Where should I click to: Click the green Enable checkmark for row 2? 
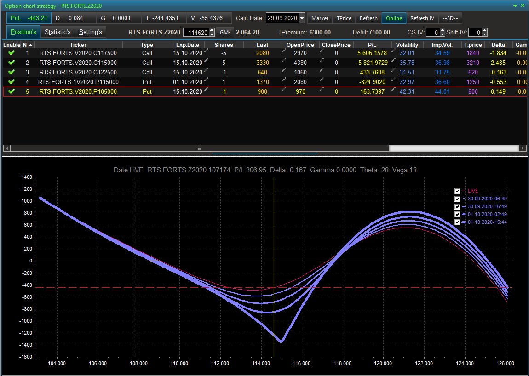[11, 63]
